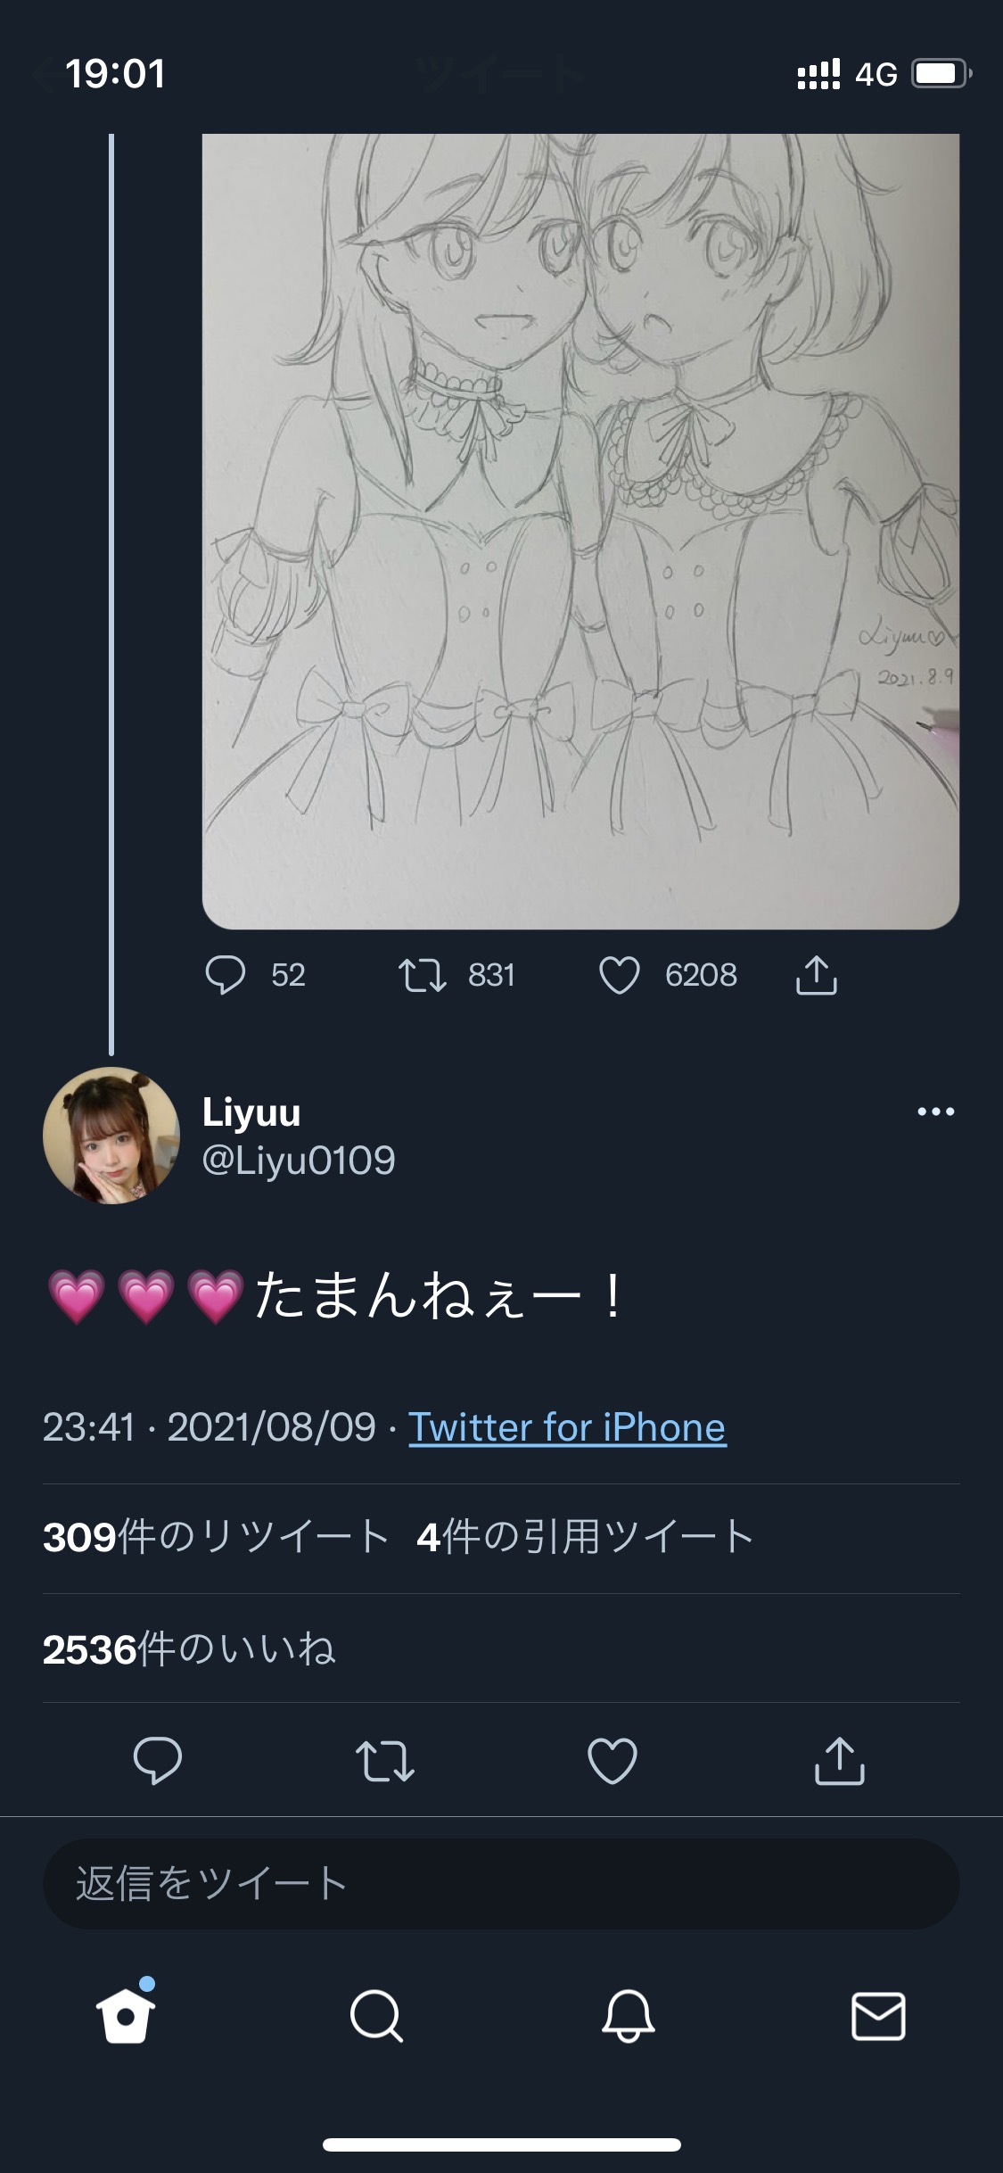This screenshot has height=2173, width=1003.
Task: Open the three-dot more options menu
Action: (935, 1111)
